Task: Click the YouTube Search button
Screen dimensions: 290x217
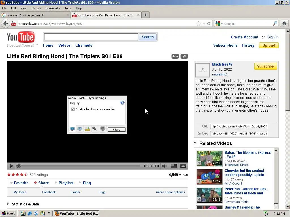Action: click(x=148, y=37)
